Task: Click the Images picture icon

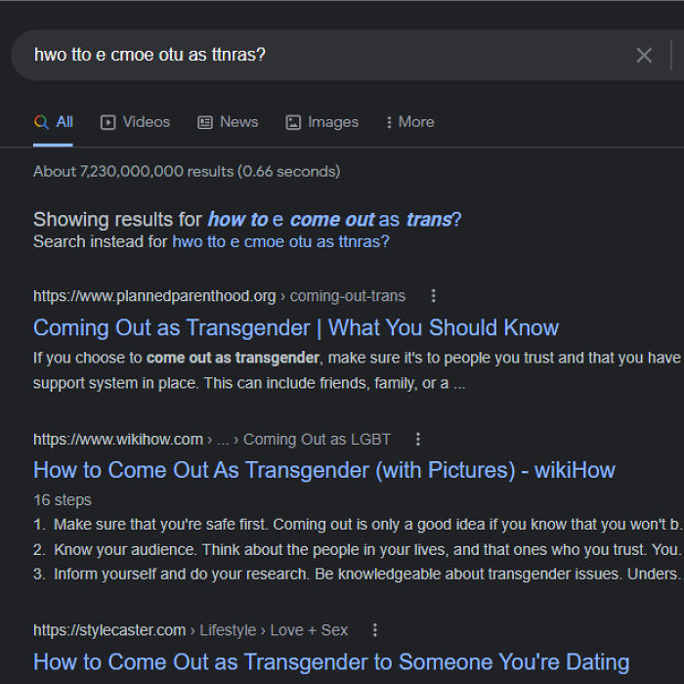Action: pos(293,122)
